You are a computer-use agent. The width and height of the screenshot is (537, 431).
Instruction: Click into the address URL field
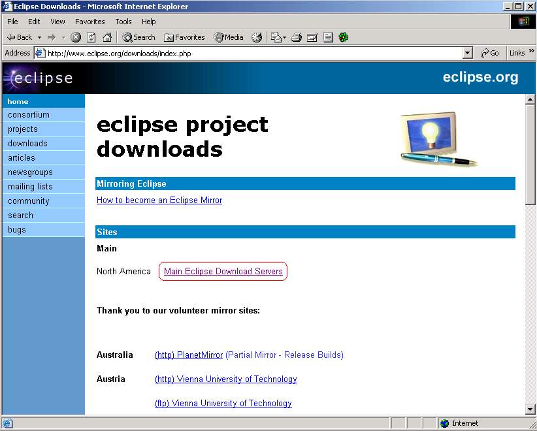coord(253,53)
